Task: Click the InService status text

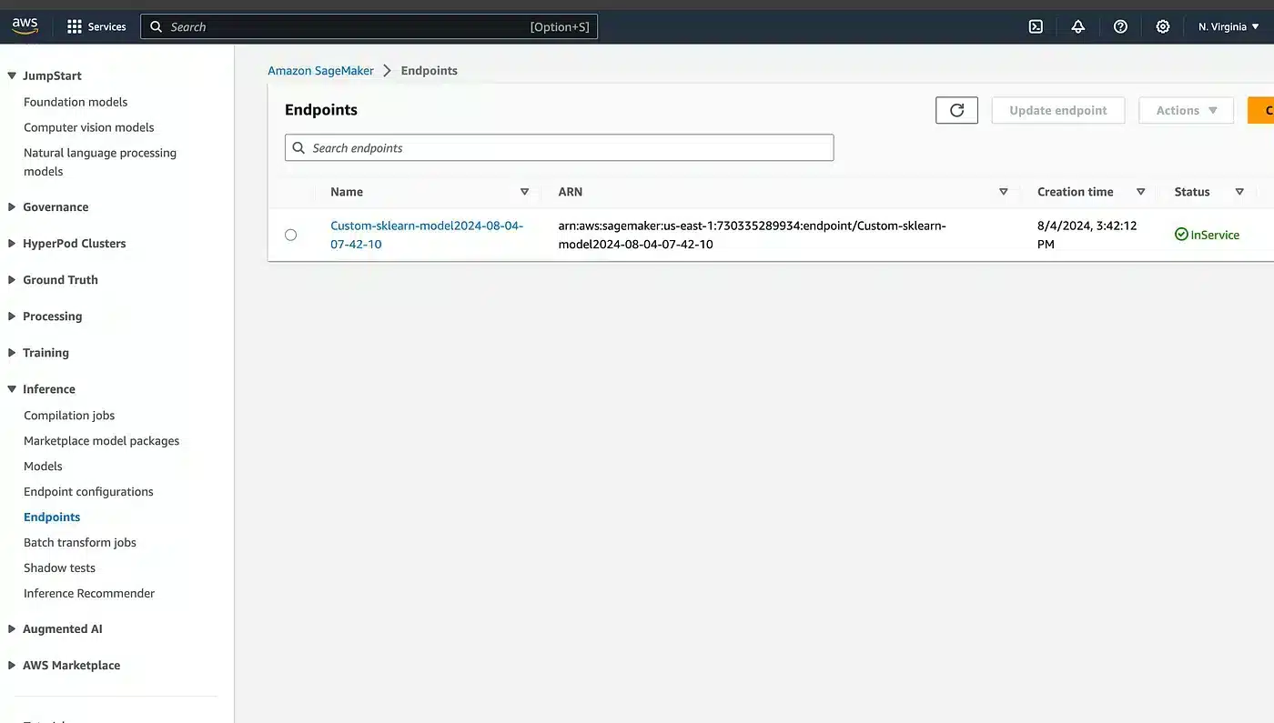Action: click(x=1215, y=235)
